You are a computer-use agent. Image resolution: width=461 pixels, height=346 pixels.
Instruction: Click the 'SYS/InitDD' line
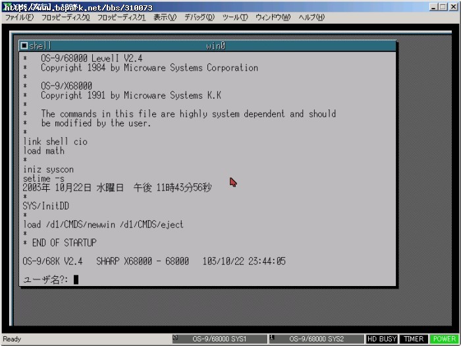46,206
